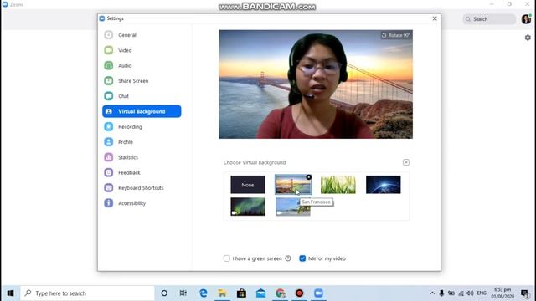Open the profile avatar menu in Zoom
Image resolution: width=536 pixels, height=301 pixels.
coord(526,19)
